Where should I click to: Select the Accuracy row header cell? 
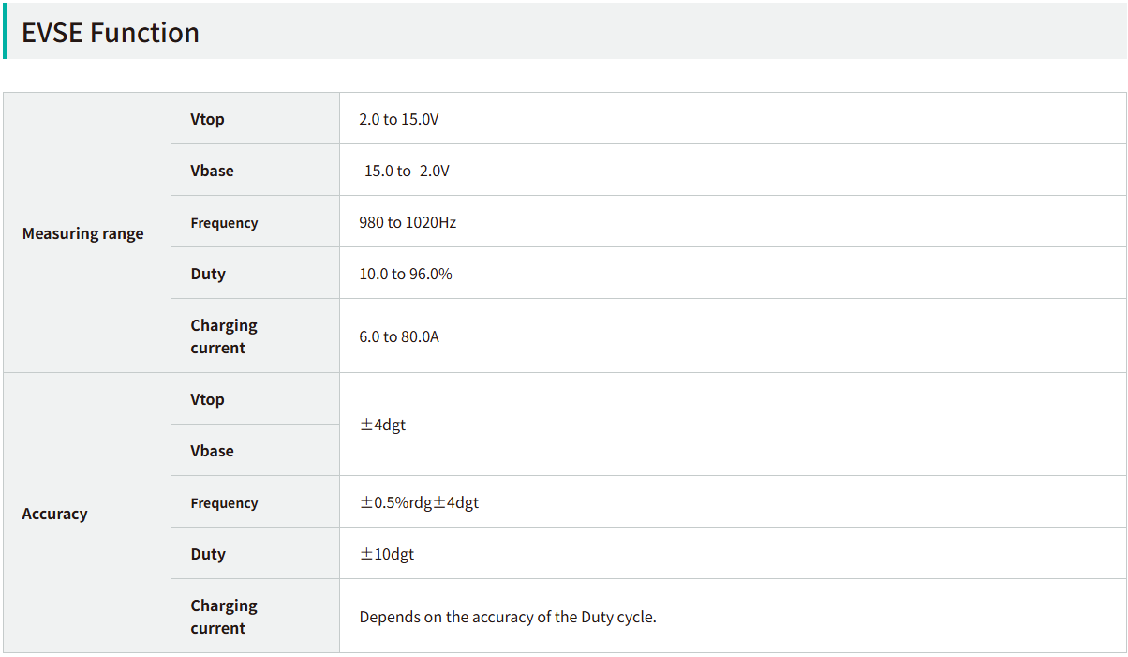pos(55,514)
